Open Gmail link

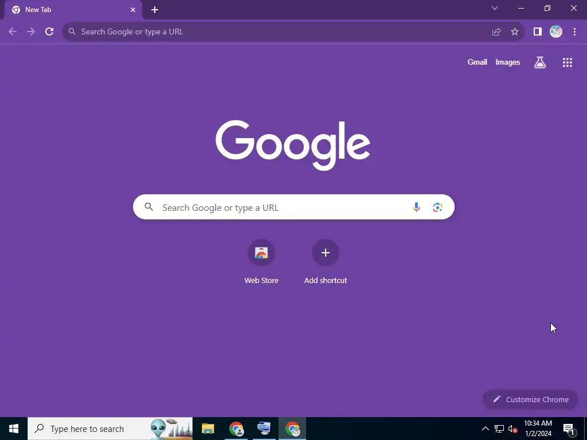(x=478, y=62)
